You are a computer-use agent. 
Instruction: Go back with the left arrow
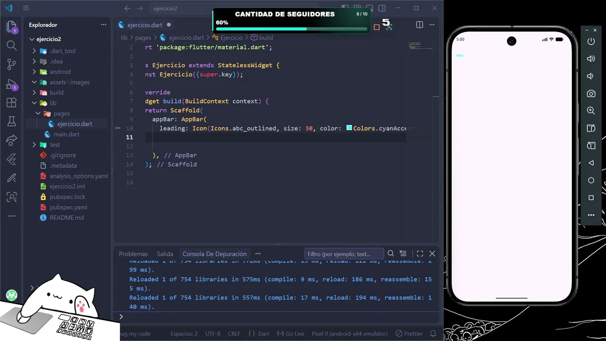[x=127, y=8]
